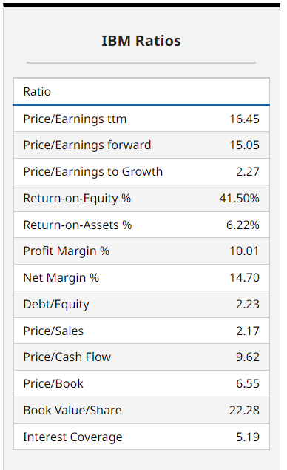This screenshot has height=470, width=287.
Task: Select the Interest Coverage row label
Action: 72,437
